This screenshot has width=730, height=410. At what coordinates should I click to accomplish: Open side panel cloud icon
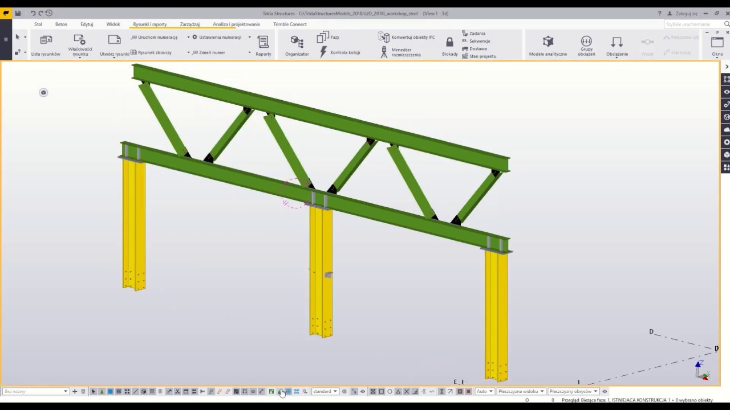coord(726,130)
